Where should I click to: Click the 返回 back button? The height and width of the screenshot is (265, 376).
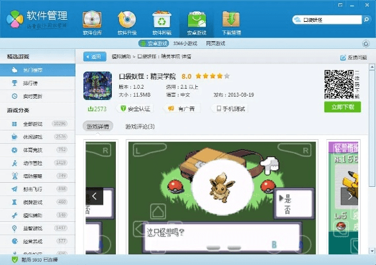pos(95,57)
